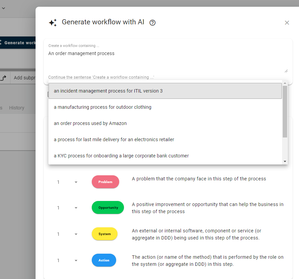Select the subprocess arrow icon near Add subprocess
The height and width of the screenshot is (279, 299).
[x=3, y=77]
